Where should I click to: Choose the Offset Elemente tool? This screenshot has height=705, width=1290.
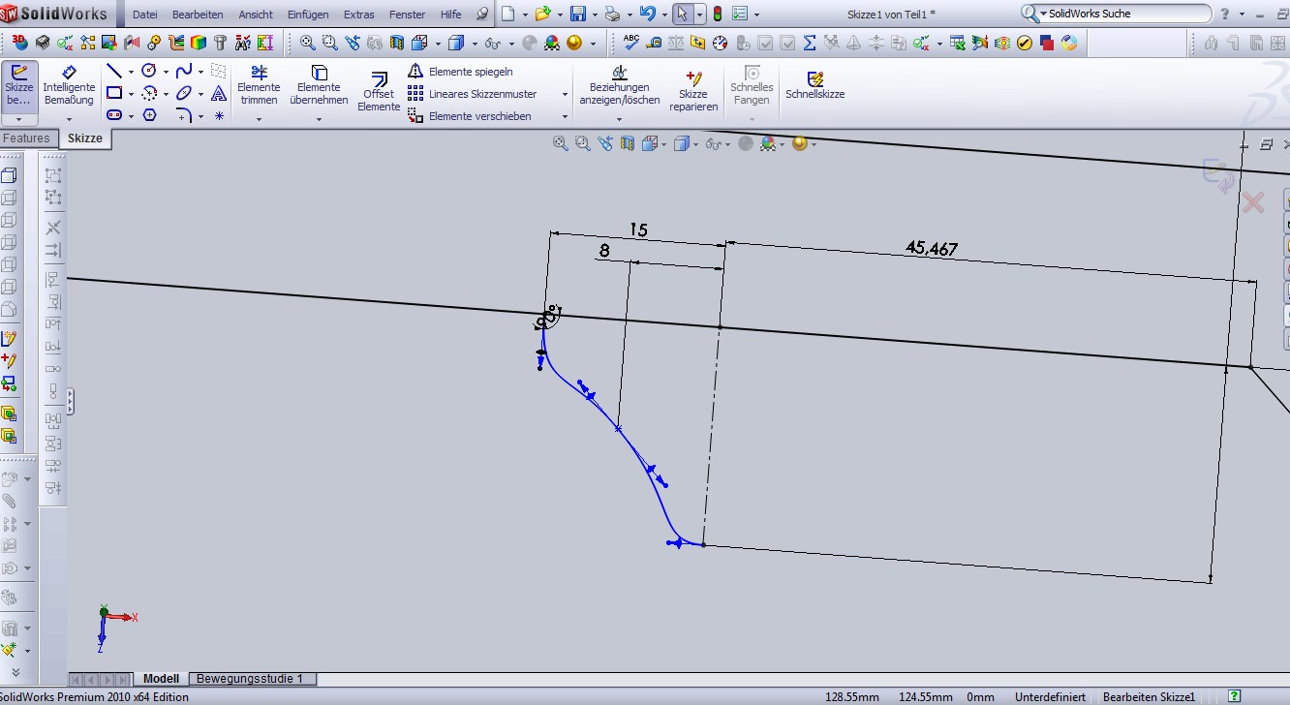378,92
